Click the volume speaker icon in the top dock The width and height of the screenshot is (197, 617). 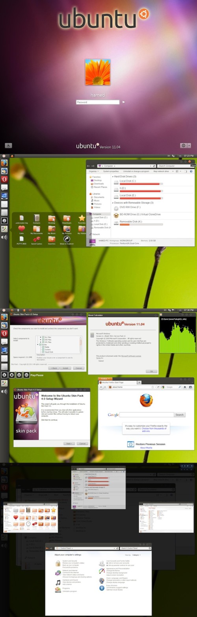coord(5,237)
